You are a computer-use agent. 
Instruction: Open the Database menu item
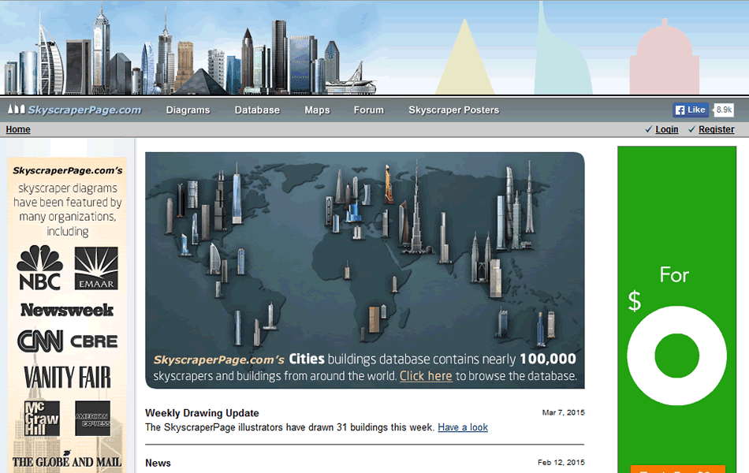[257, 110]
